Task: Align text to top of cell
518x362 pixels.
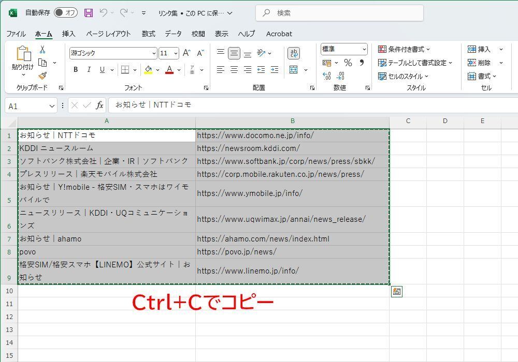Action: [x=220, y=53]
